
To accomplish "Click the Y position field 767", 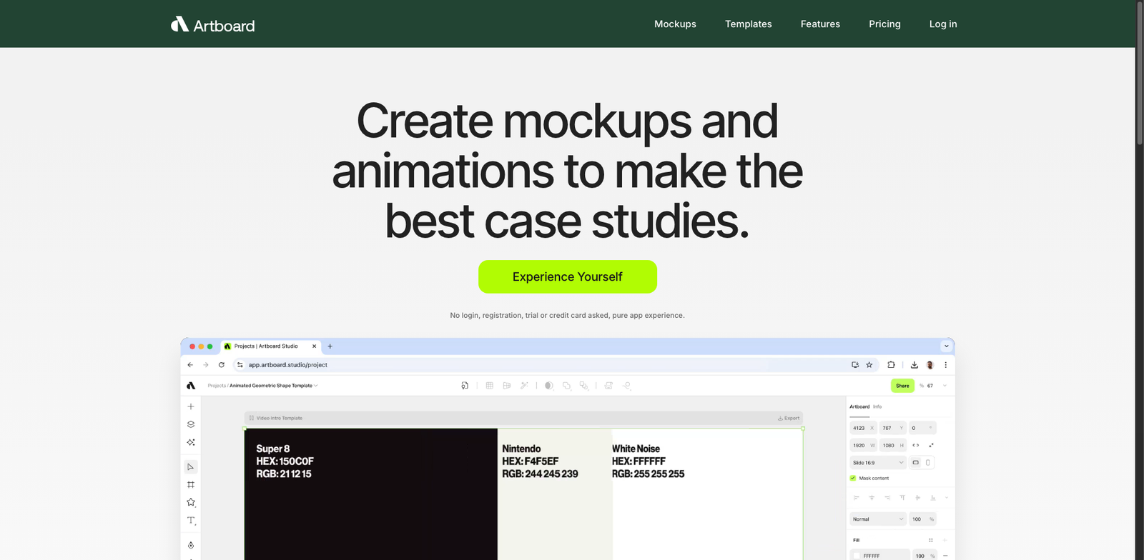I will click(x=892, y=428).
